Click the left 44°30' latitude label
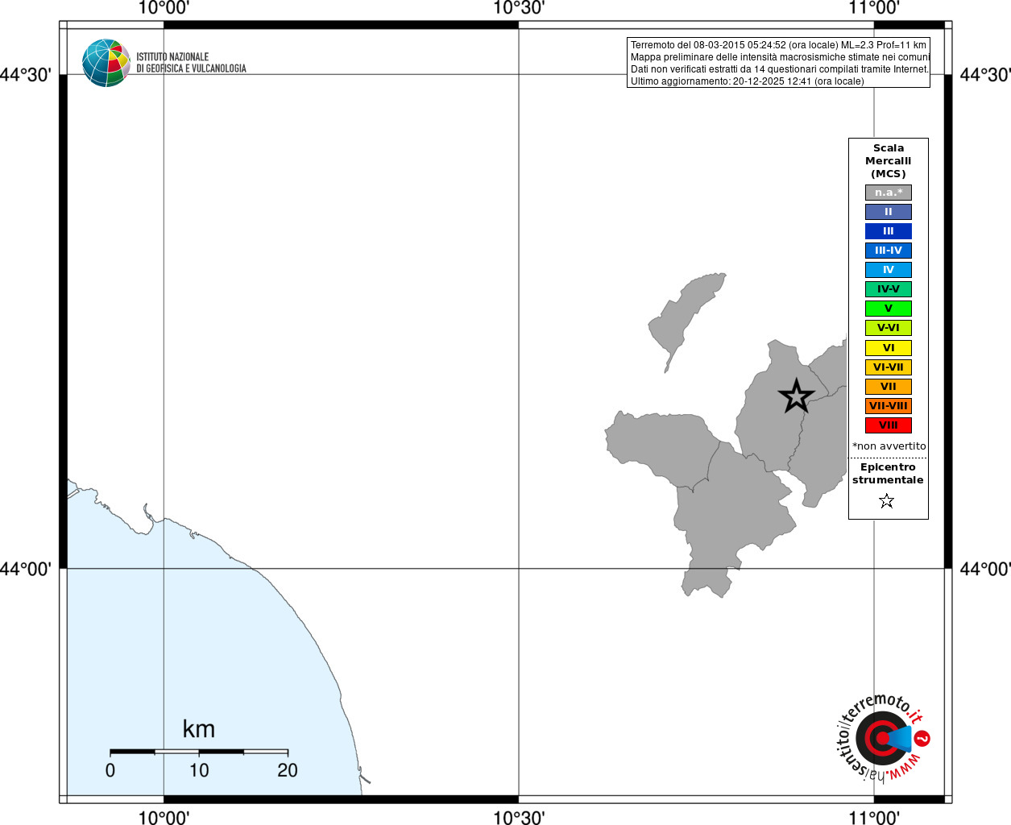Viewport: 1011px width, 825px height. coord(26,75)
